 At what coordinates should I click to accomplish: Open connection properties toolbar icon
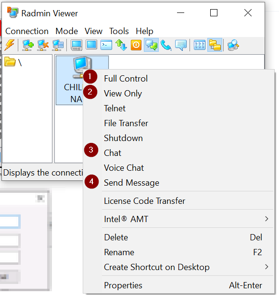[x=58, y=45]
